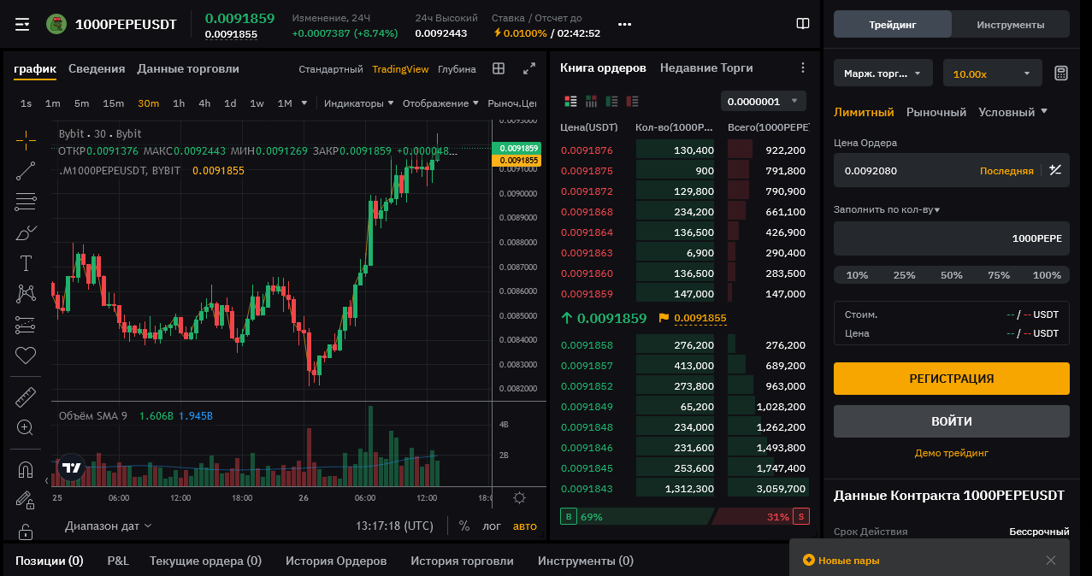The height and width of the screenshot is (576, 1092).
Task: Click the 1000PEPEUSDT Pepe coin logo
Action: pyautogui.click(x=56, y=24)
